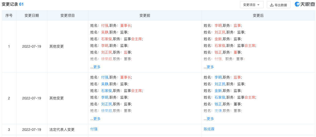Expand 更多 in row 1 变更前 cell

pos(97,67)
